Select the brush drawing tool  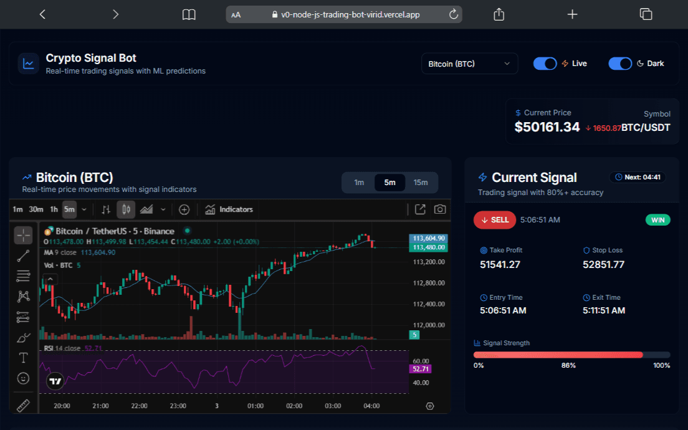coord(23,337)
